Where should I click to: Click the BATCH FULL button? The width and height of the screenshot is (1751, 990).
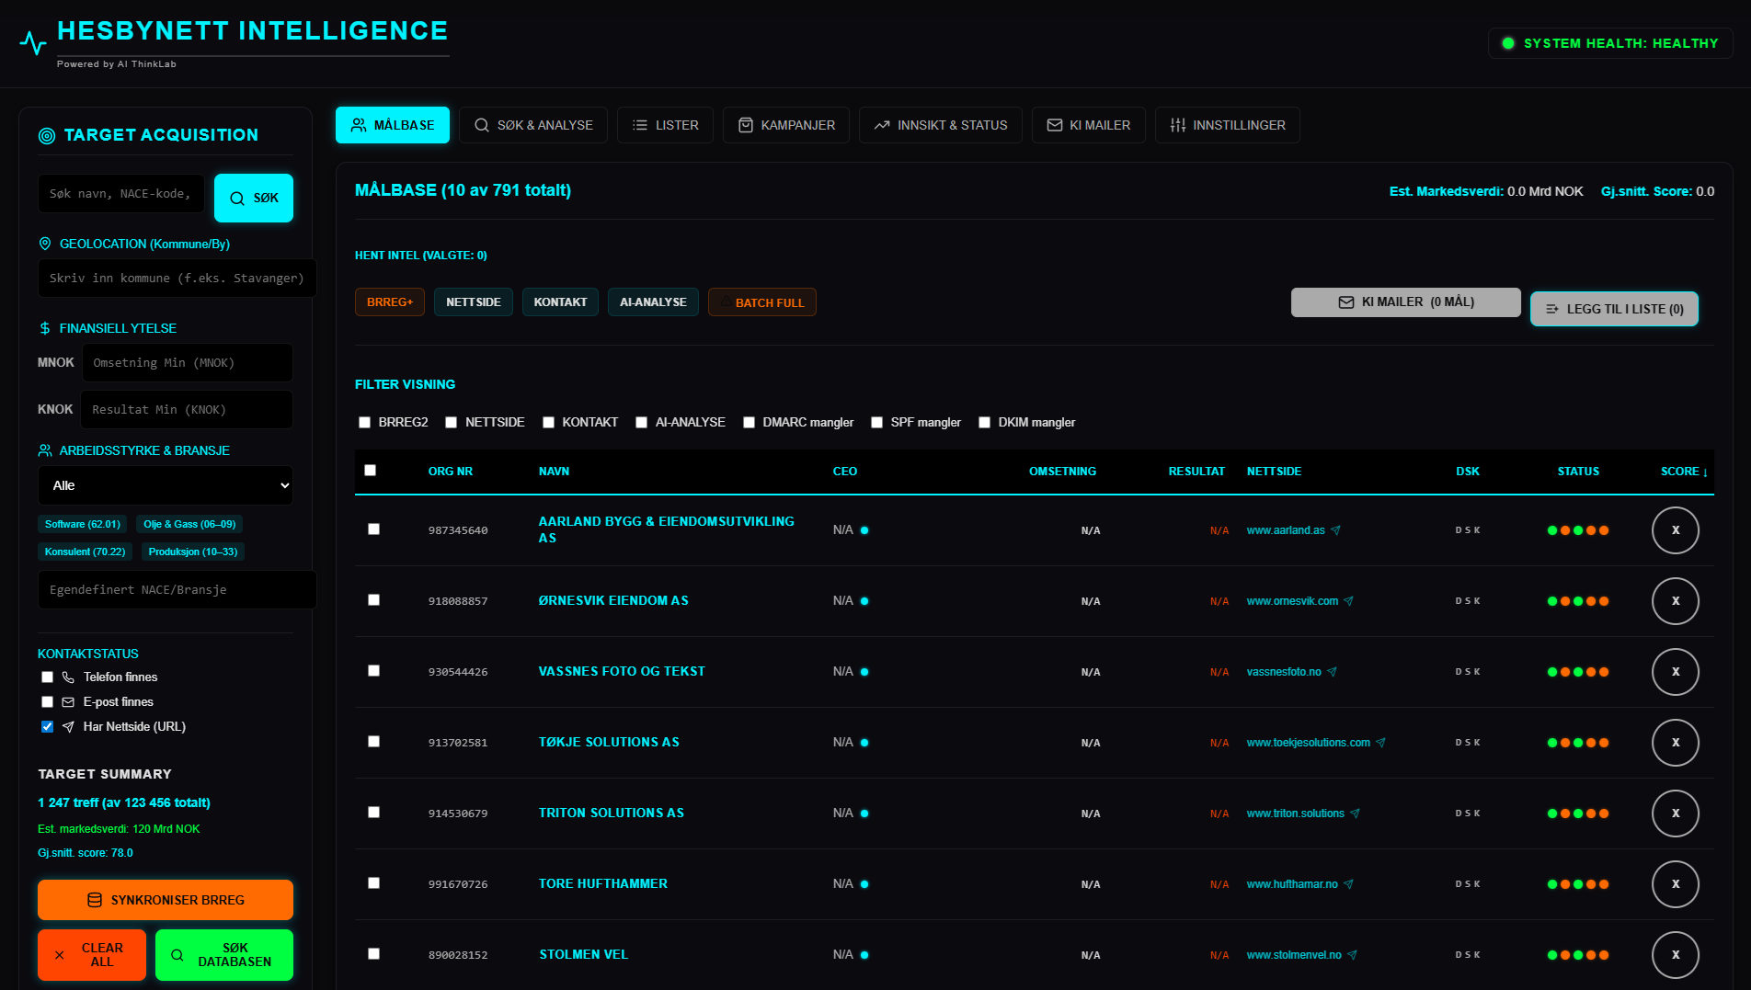tap(761, 302)
